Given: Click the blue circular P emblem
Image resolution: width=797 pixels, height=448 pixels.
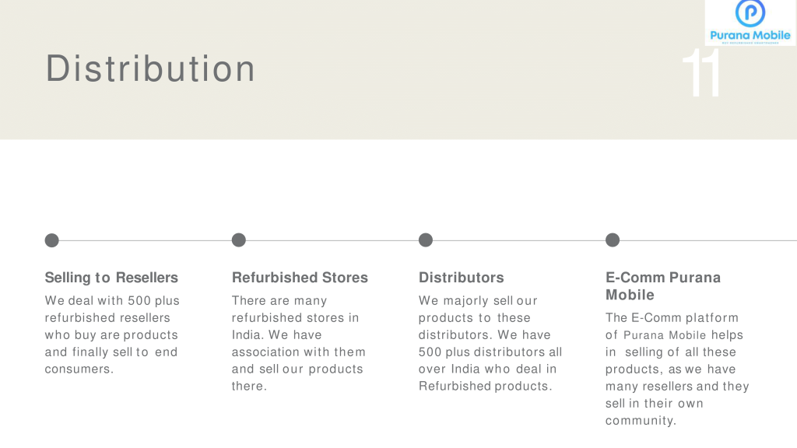Looking at the screenshot, I should coord(750,12).
